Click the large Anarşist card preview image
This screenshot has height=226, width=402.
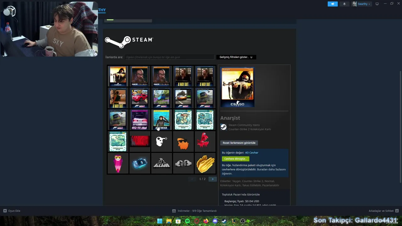pyautogui.click(x=237, y=87)
